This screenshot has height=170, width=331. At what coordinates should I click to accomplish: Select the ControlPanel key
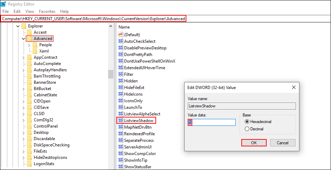[46, 126]
